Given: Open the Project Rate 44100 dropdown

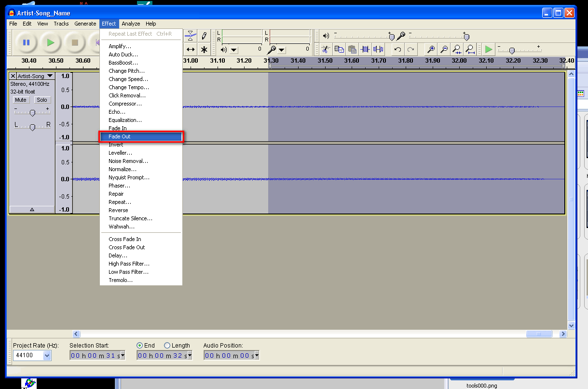Looking at the screenshot, I should tap(47, 356).
